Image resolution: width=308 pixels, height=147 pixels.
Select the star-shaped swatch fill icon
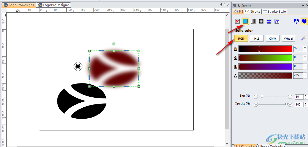pos(277,21)
